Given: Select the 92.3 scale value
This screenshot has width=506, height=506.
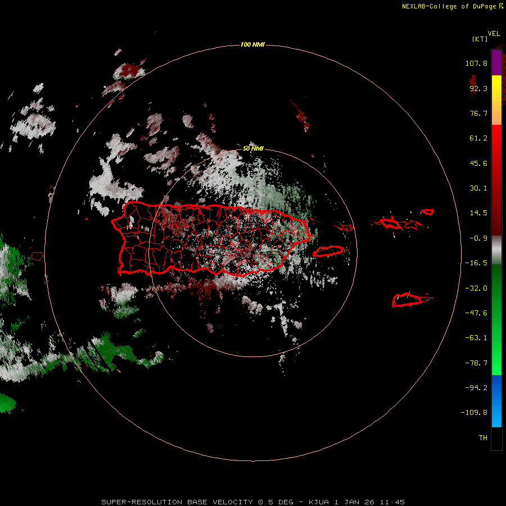Looking at the screenshot, I should 478,88.
